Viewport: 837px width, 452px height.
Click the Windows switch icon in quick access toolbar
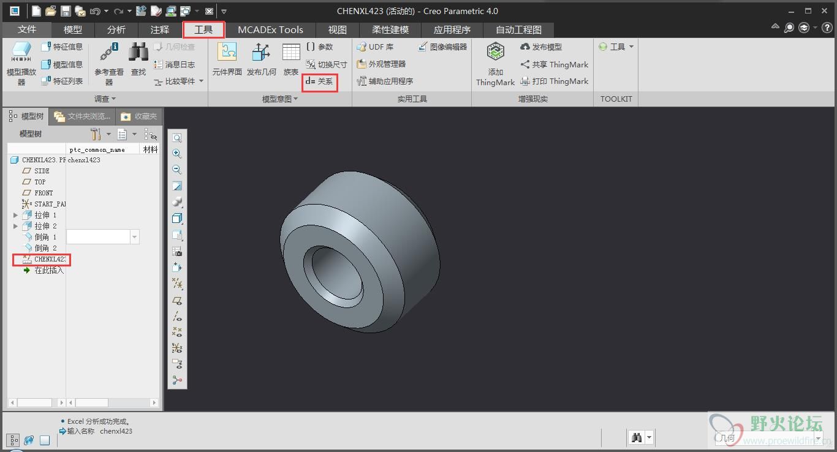coord(184,11)
